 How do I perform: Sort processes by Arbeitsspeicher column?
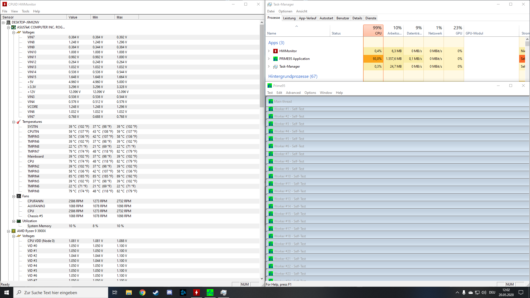(x=393, y=30)
